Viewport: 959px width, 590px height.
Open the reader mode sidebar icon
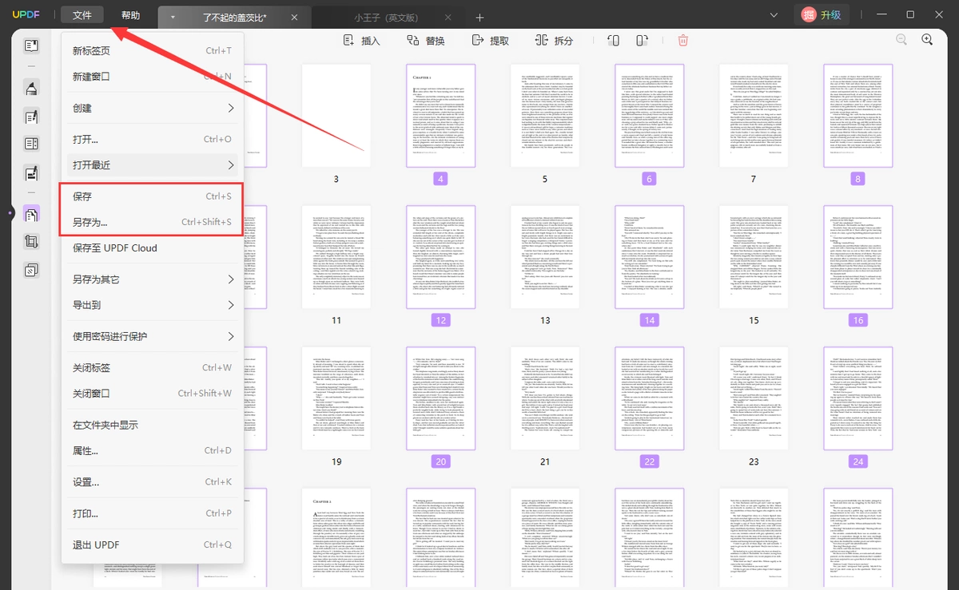click(31, 46)
